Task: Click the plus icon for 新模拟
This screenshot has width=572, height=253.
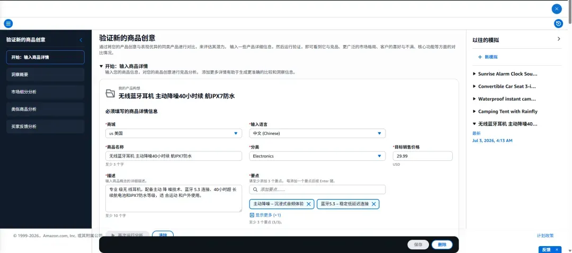Action: point(480,57)
